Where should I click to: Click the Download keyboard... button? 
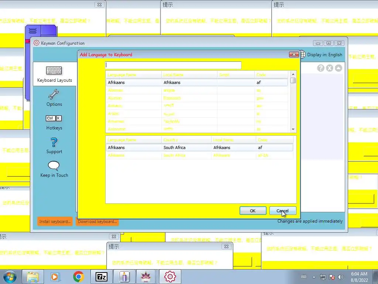pos(97,222)
